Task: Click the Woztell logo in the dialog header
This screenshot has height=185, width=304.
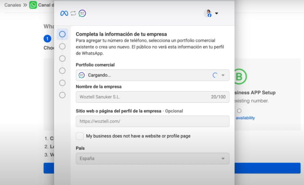Action: (x=82, y=13)
